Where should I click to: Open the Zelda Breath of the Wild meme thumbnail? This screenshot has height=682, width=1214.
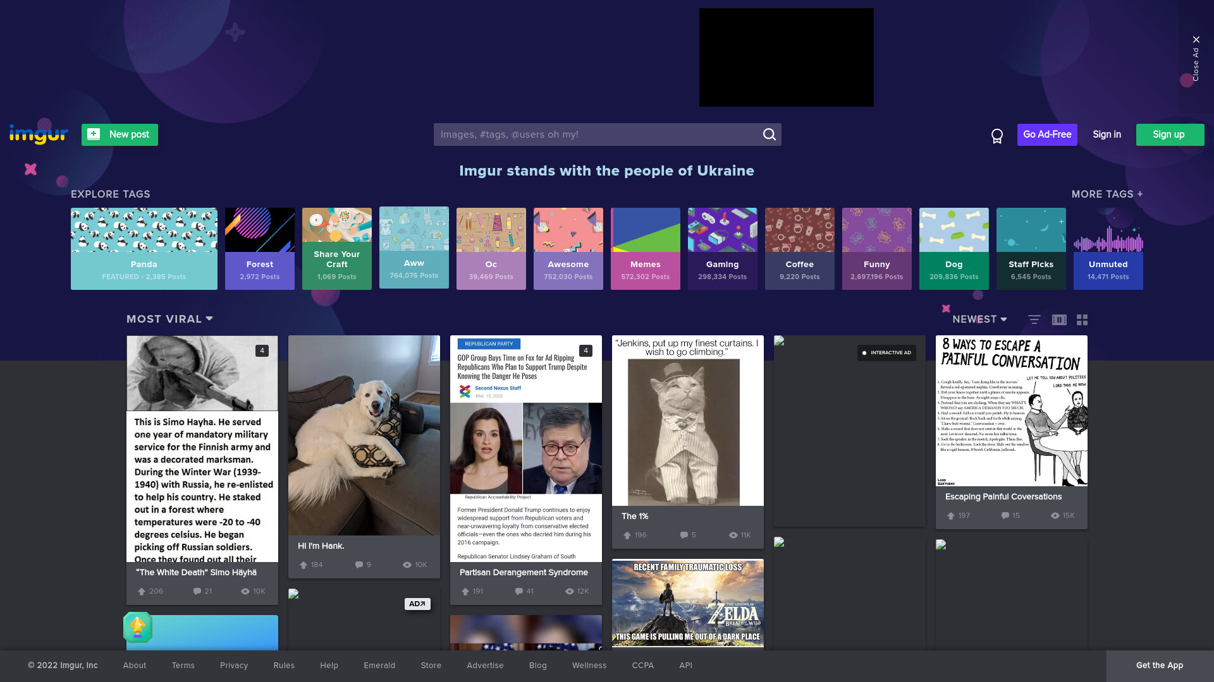pos(688,603)
